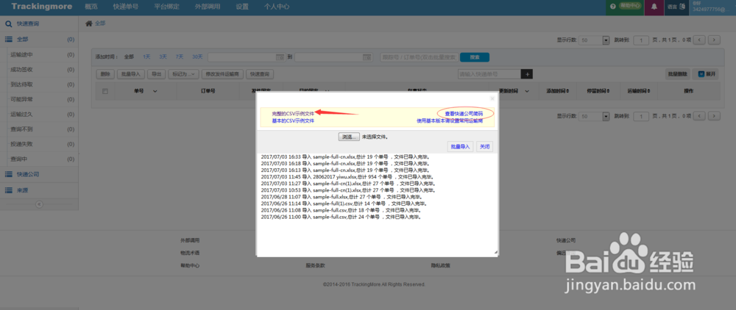Open the bottom 显示行数 50 dropdown

[594, 115]
